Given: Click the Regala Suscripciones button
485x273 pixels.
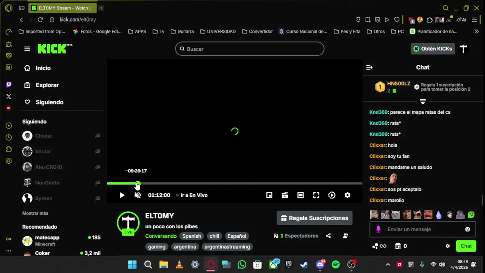Looking at the screenshot, I should (314, 218).
